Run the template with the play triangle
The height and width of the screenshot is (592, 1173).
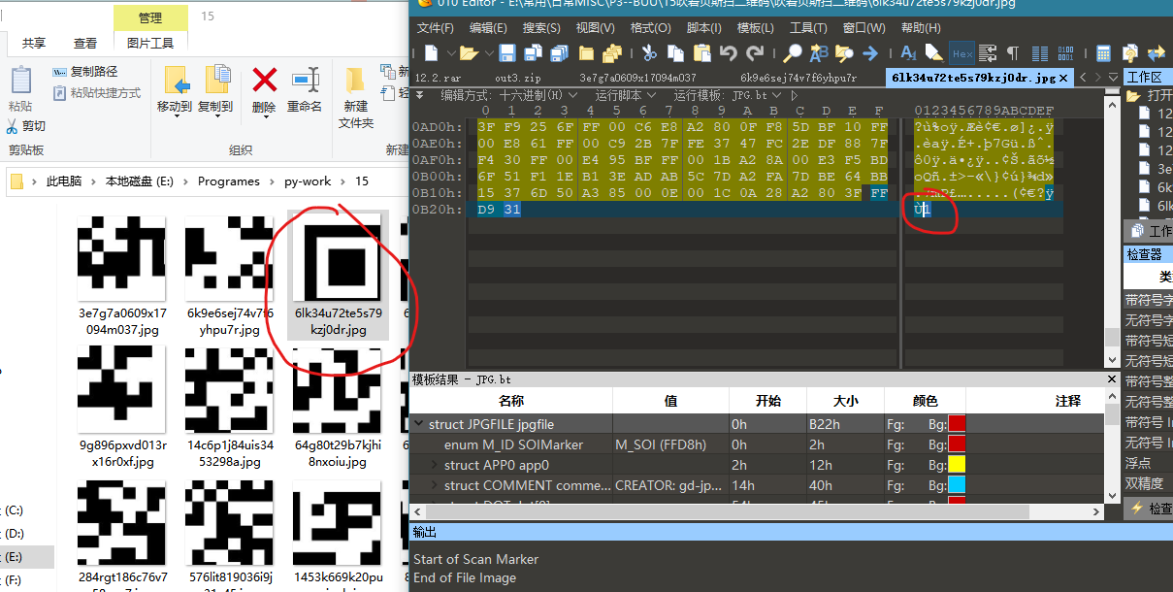[x=795, y=95]
